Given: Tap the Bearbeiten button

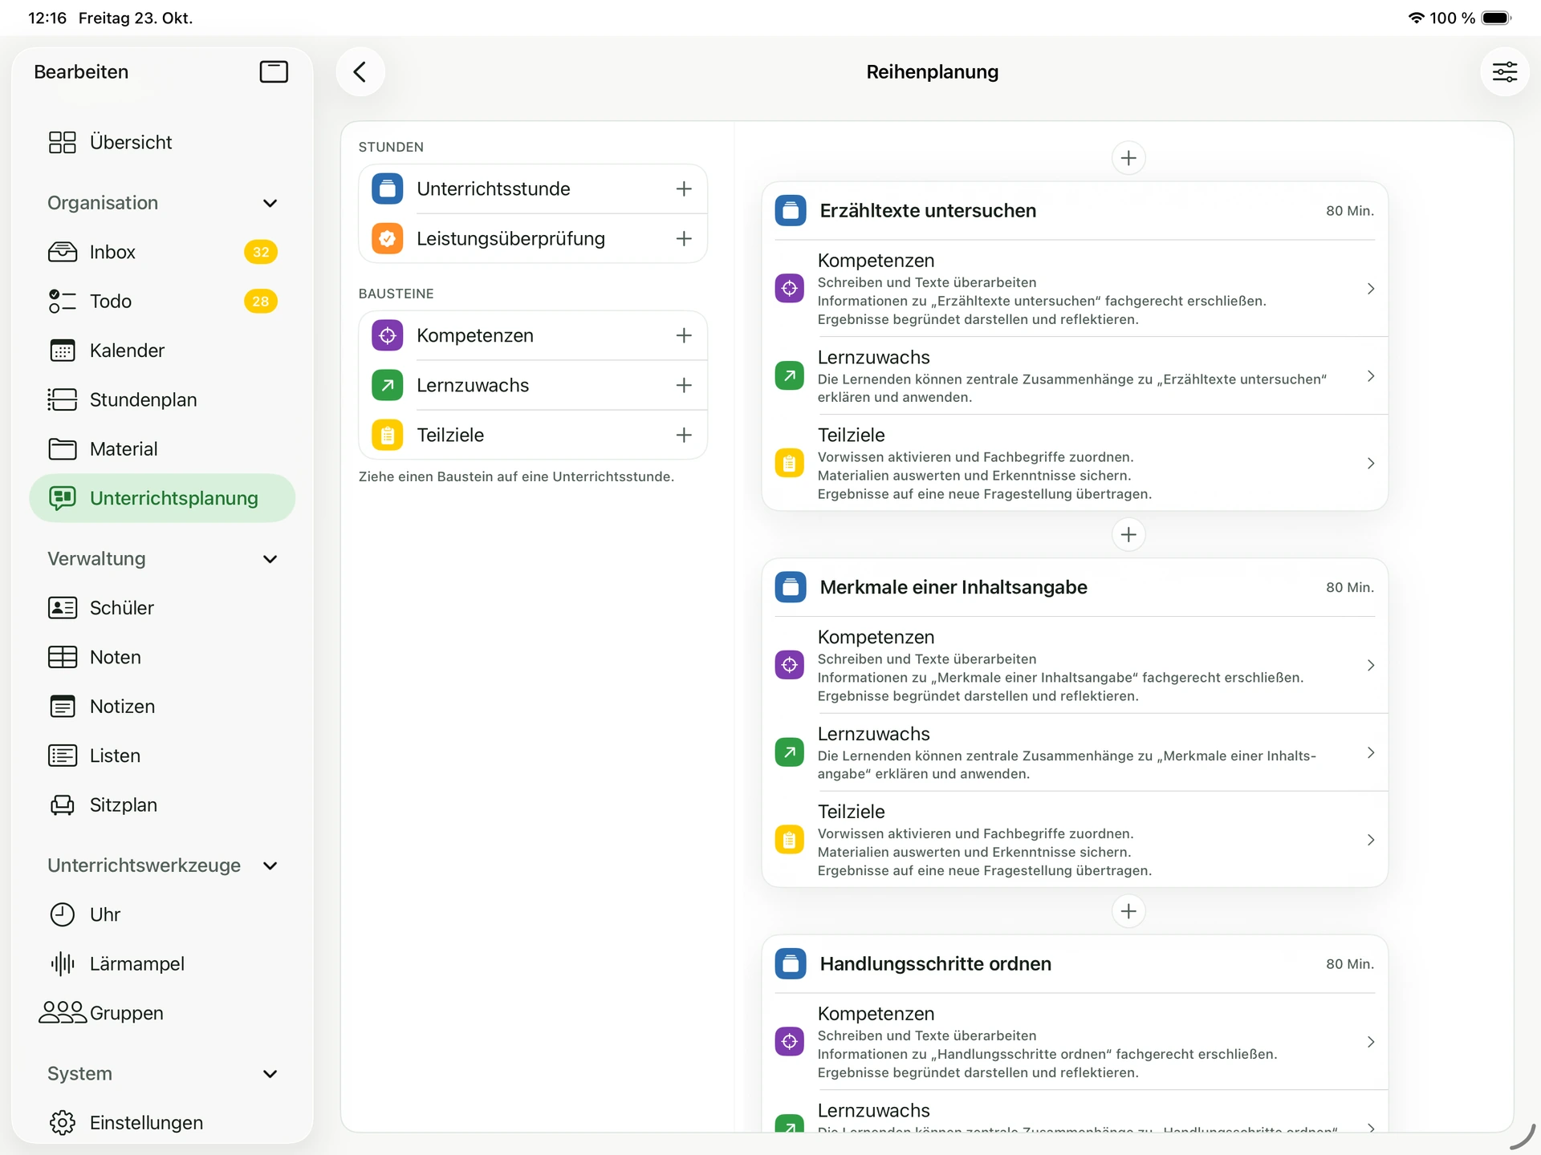Looking at the screenshot, I should 81,72.
